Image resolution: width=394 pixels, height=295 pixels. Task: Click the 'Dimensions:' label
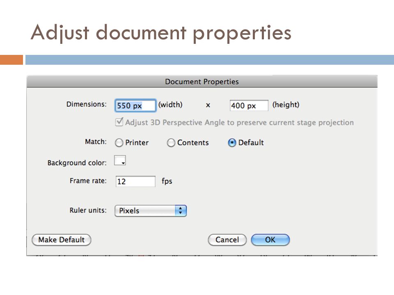[x=87, y=104]
